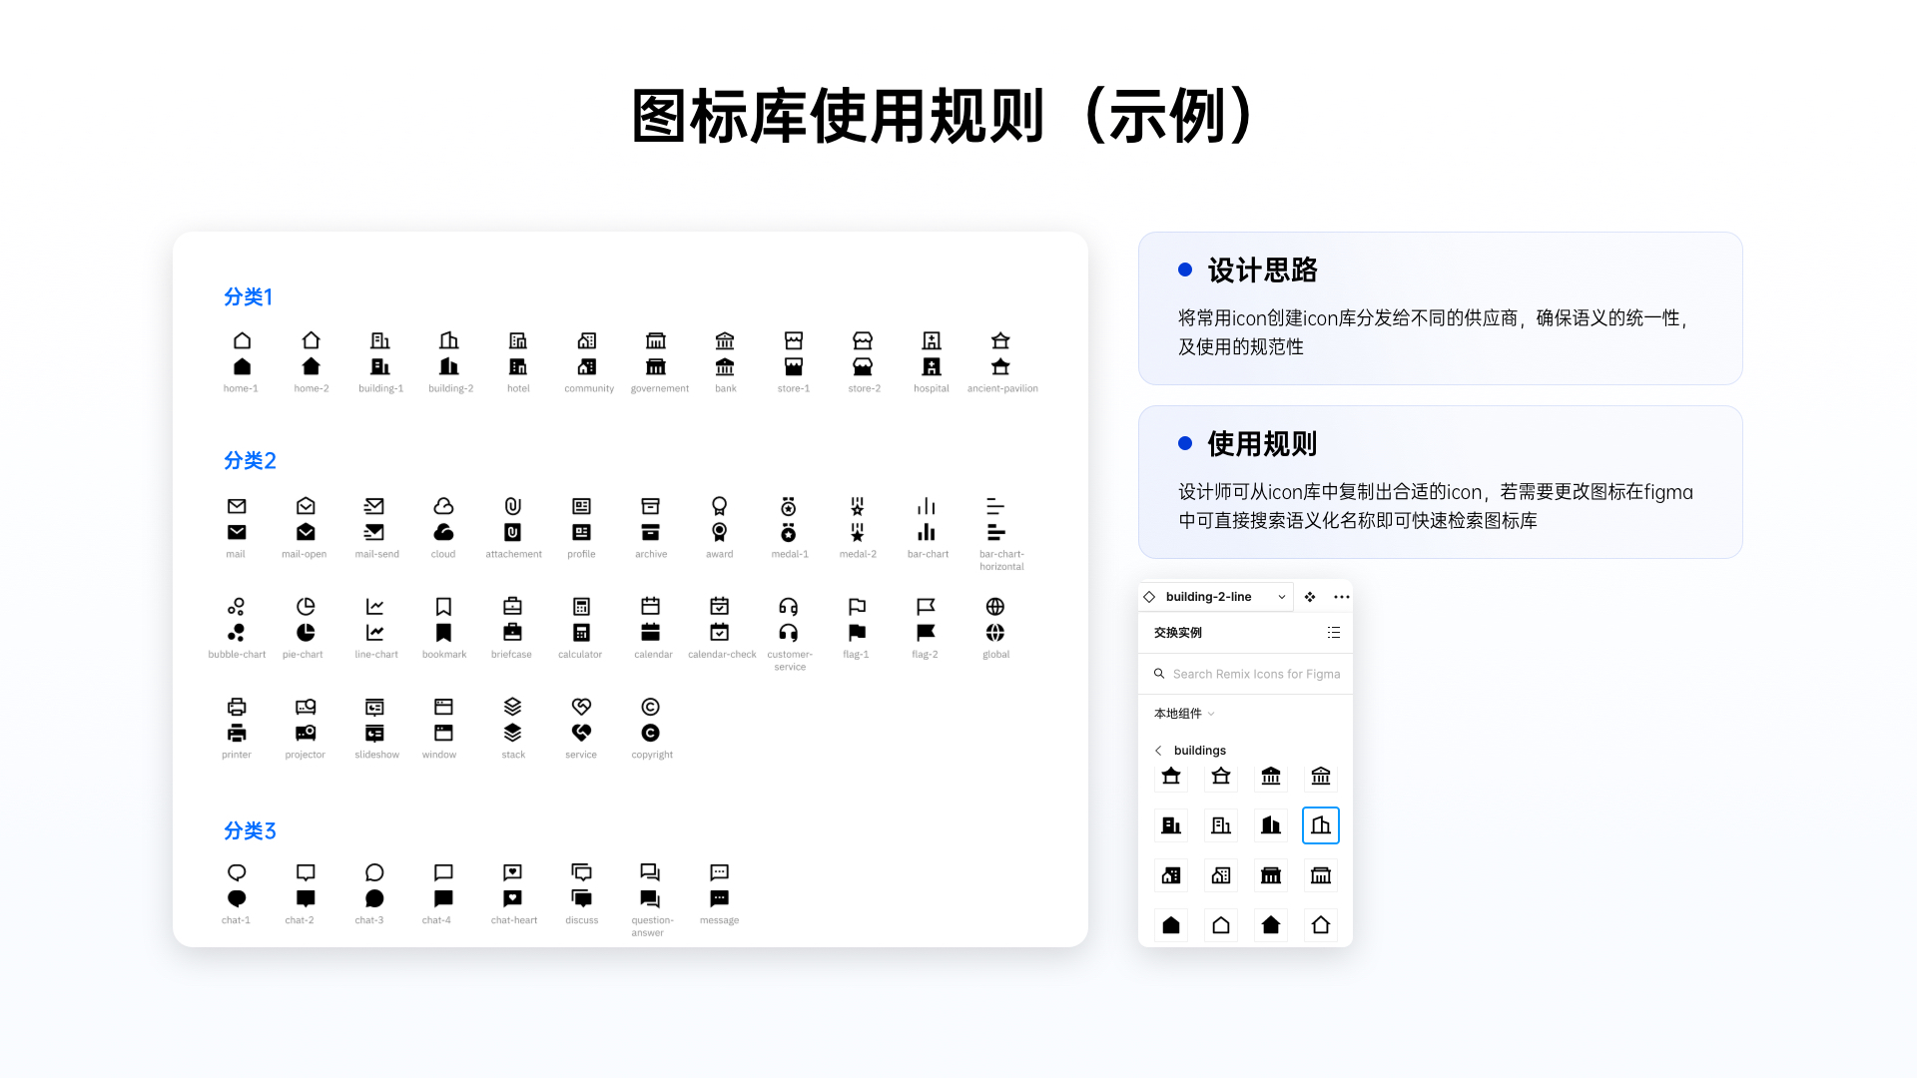Select the filled printer icon
The height and width of the screenshot is (1078, 1917).
click(x=237, y=734)
